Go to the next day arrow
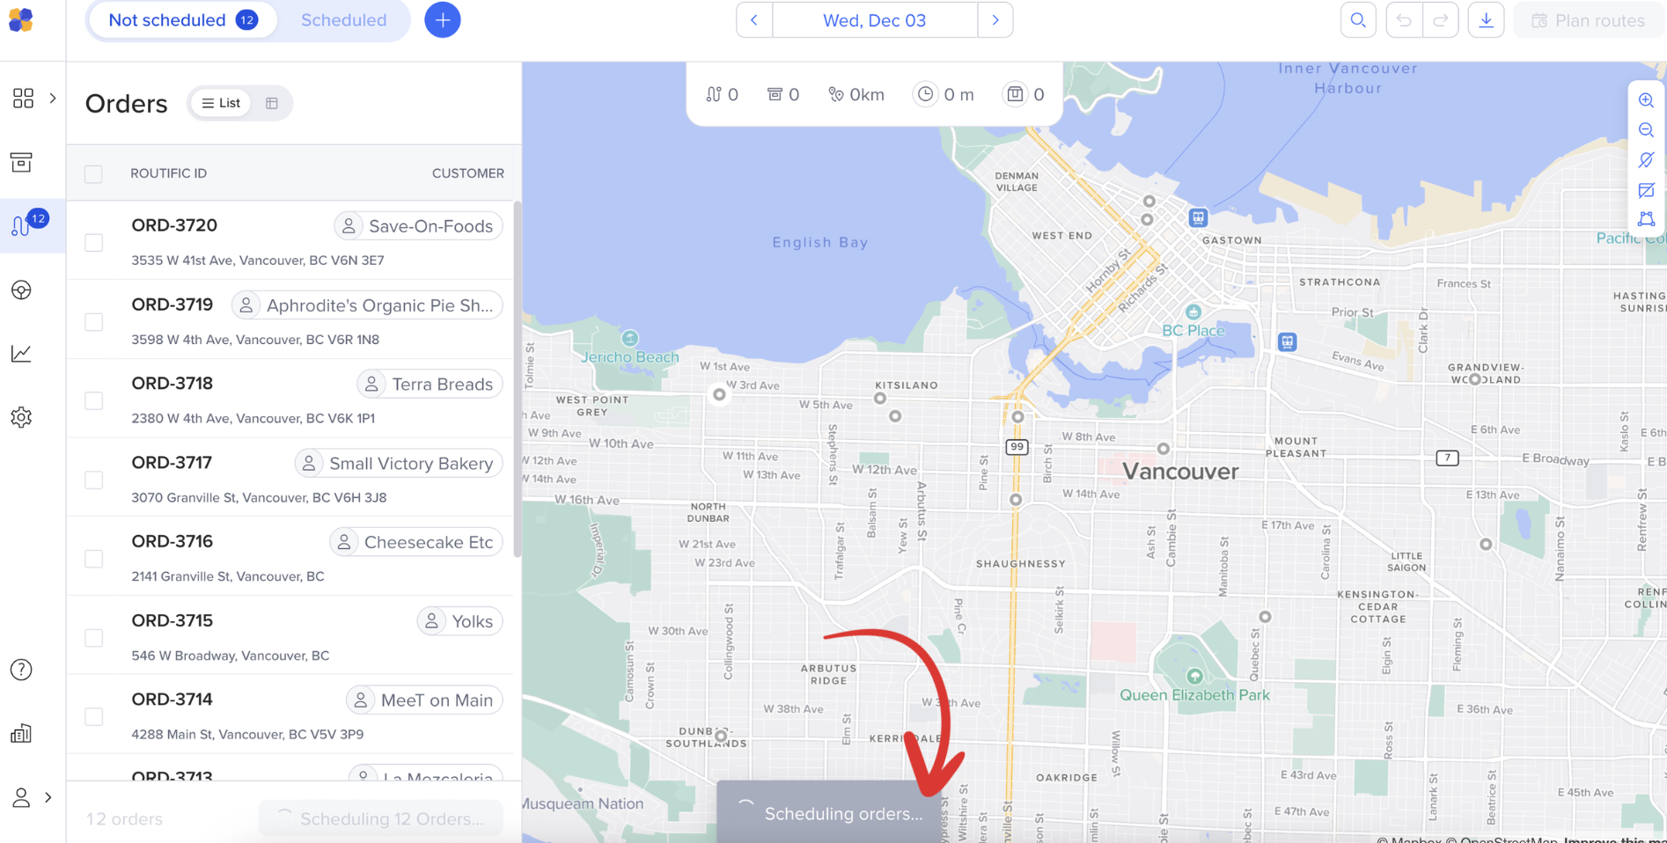The image size is (1667, 843). pyautogui.click(x=995, y=20)
